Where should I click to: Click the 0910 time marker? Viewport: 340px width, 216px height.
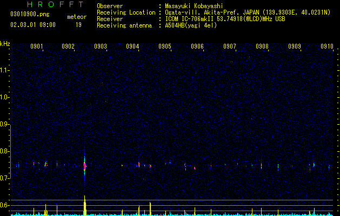(x=327, y=46)
